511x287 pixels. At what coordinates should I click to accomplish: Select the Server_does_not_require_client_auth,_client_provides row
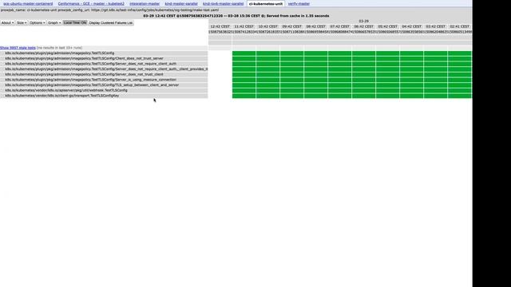(104, 69)
